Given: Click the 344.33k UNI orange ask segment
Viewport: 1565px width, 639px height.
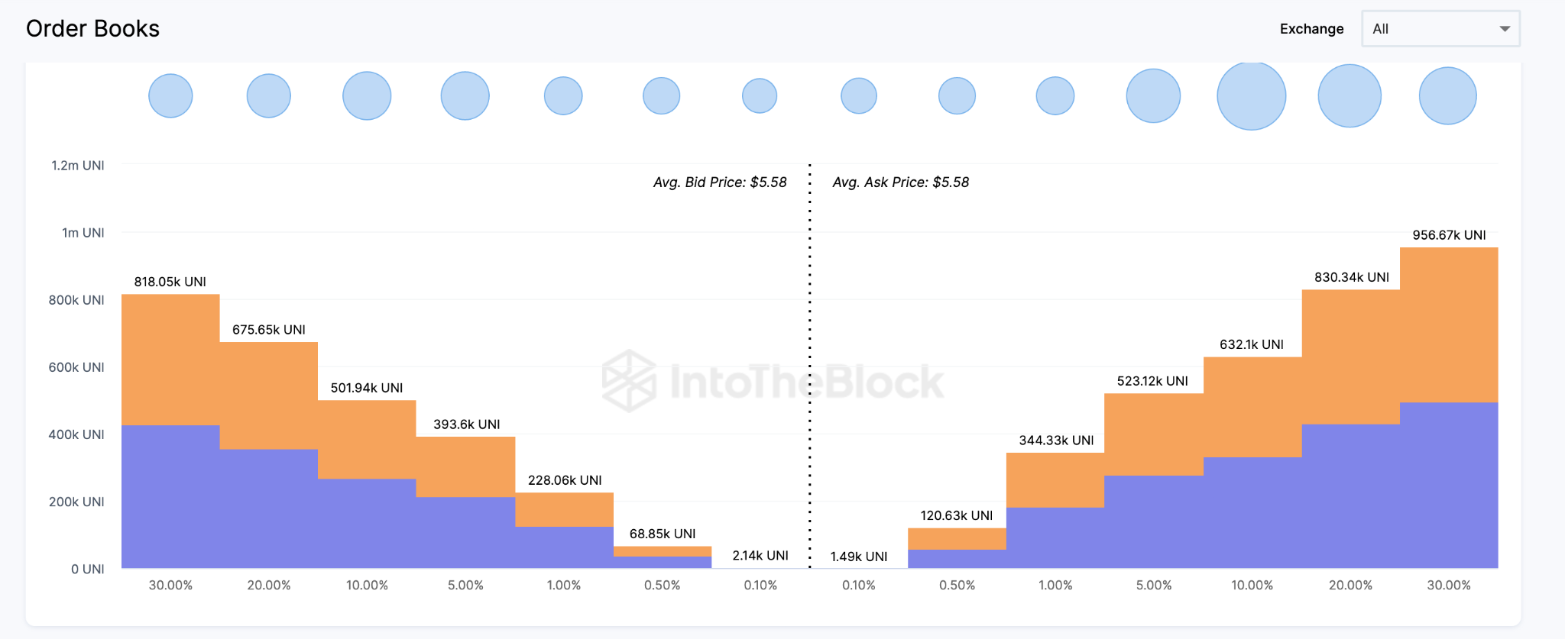Looking at the screenshot, I should (1055, 479).
